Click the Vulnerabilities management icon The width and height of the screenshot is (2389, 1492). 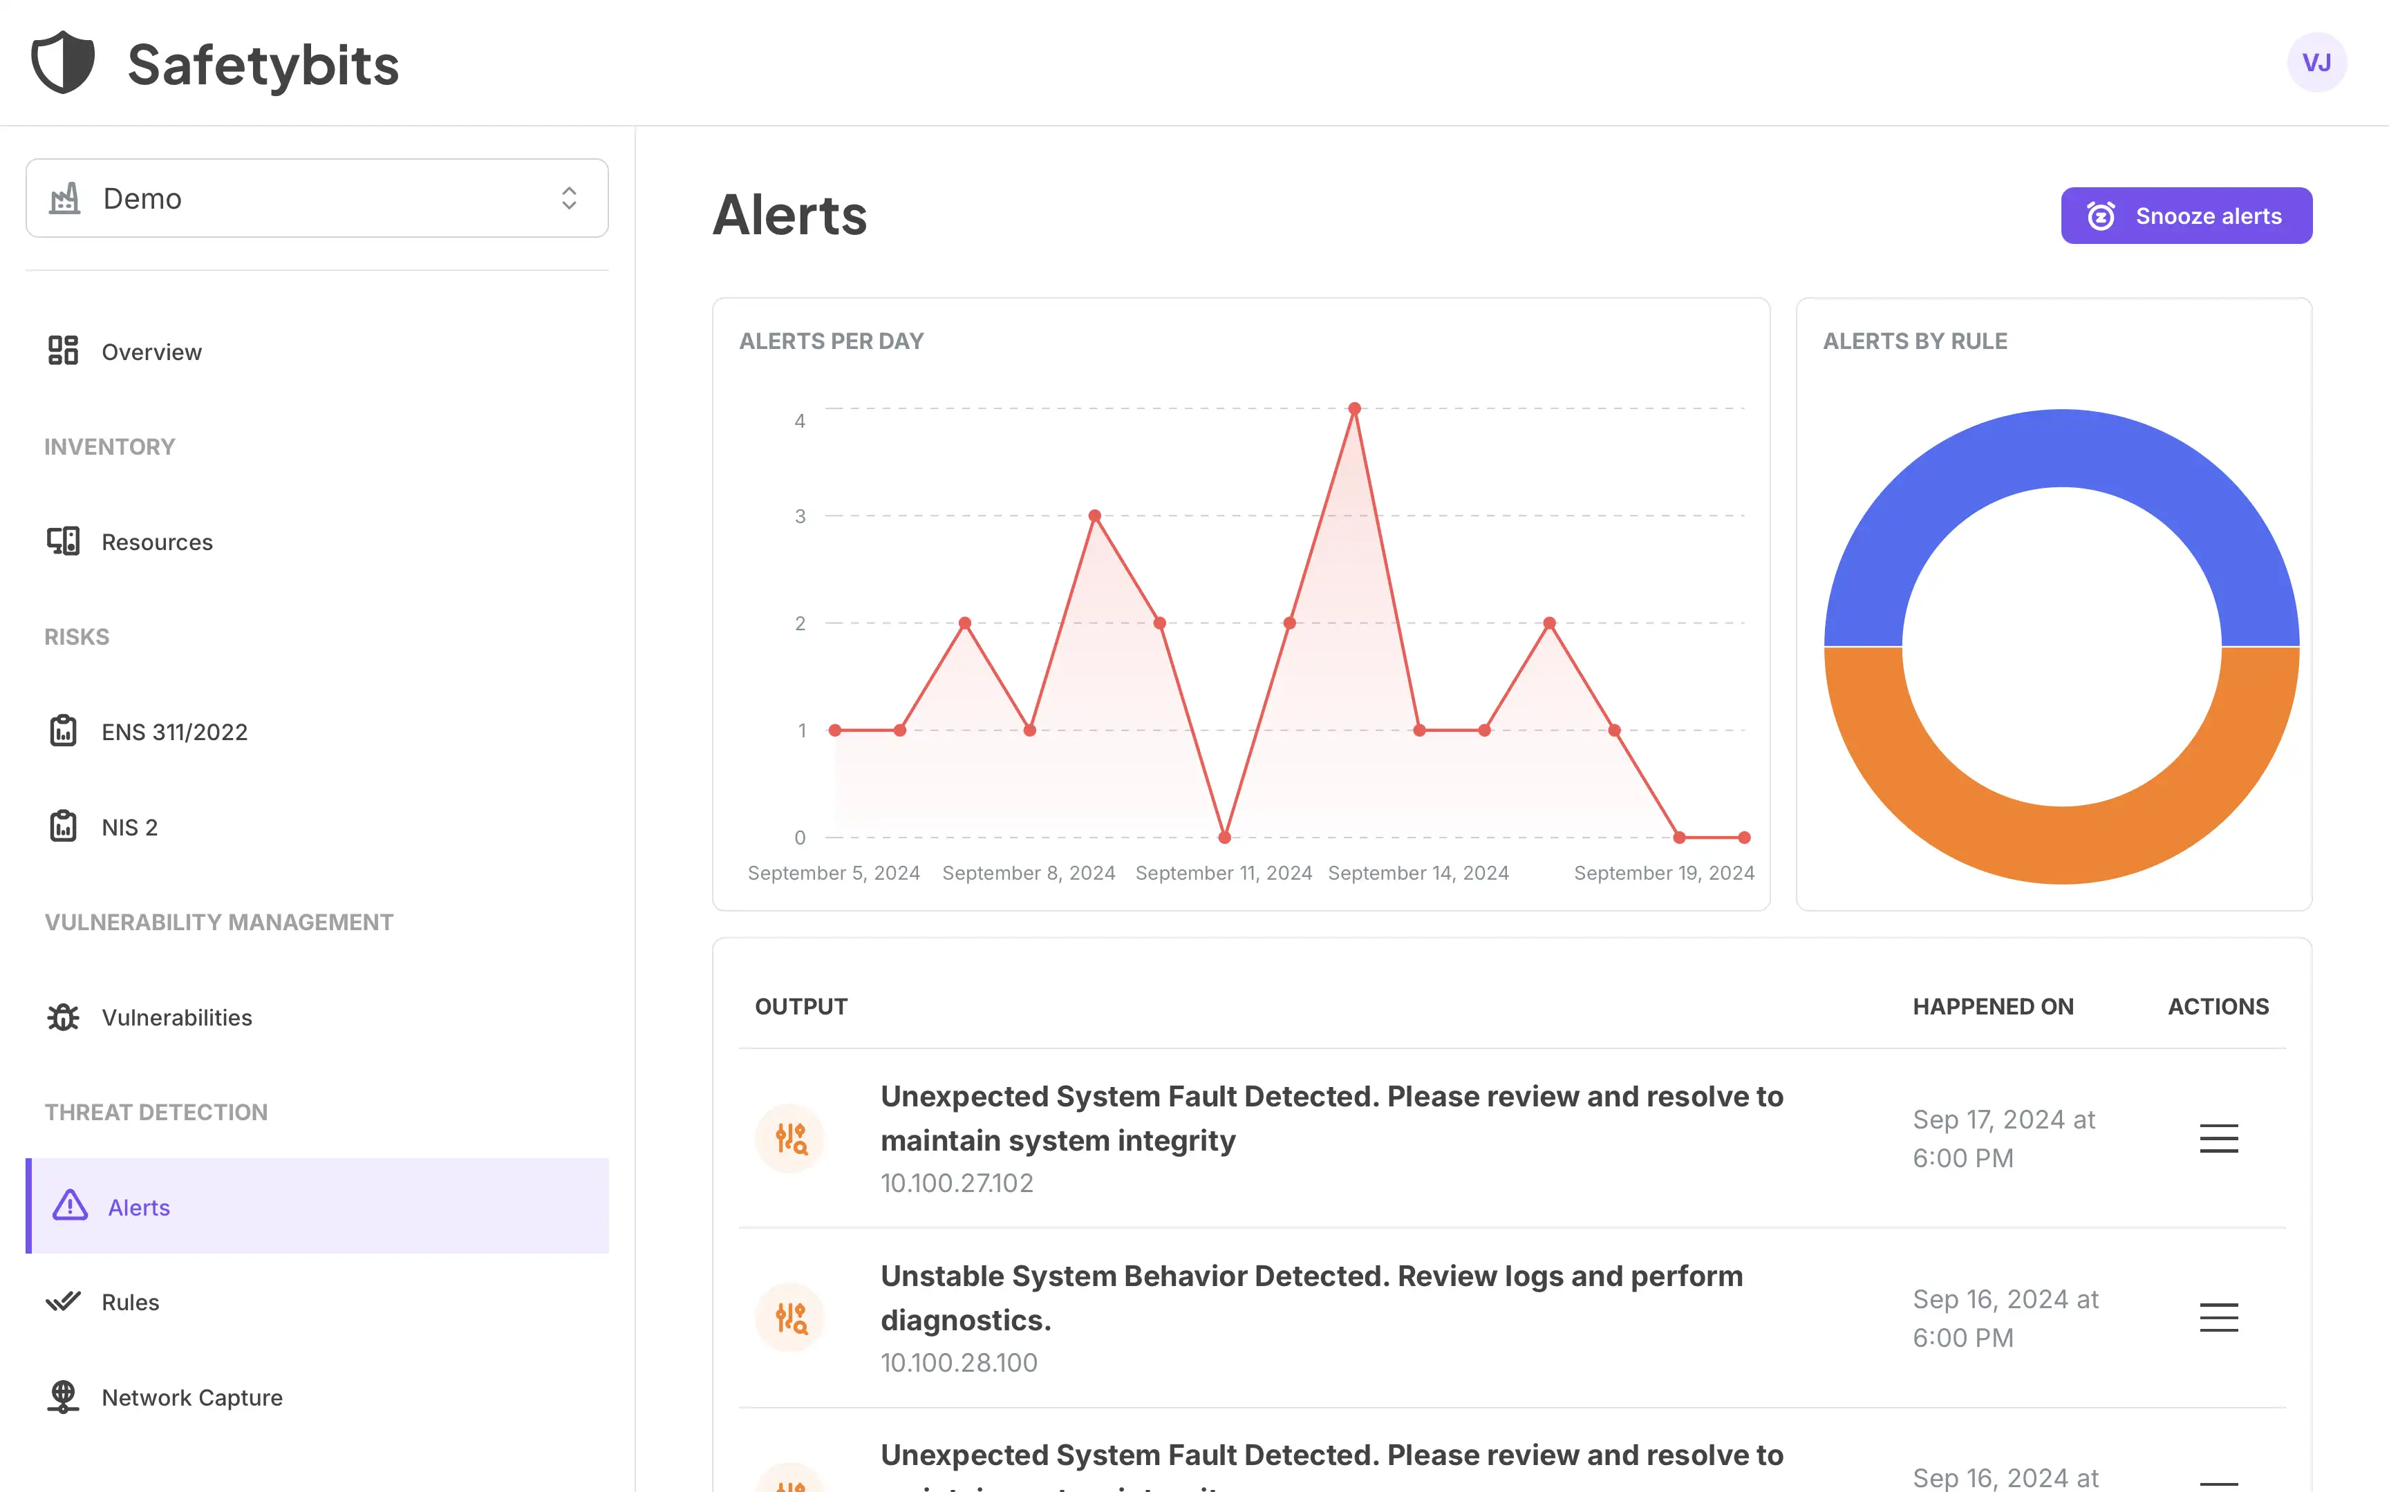(x=64, y=1016)
